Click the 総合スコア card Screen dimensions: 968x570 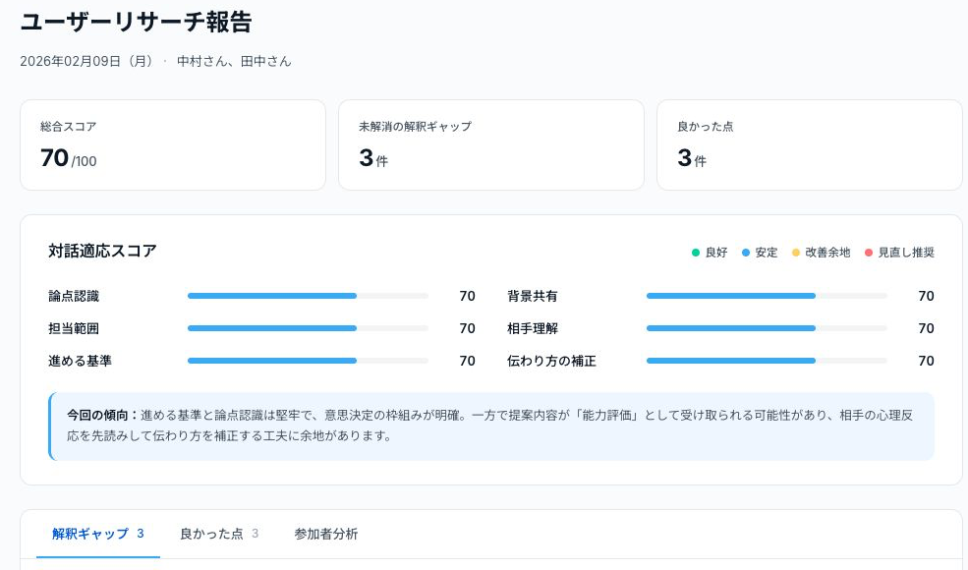(173, 145)
